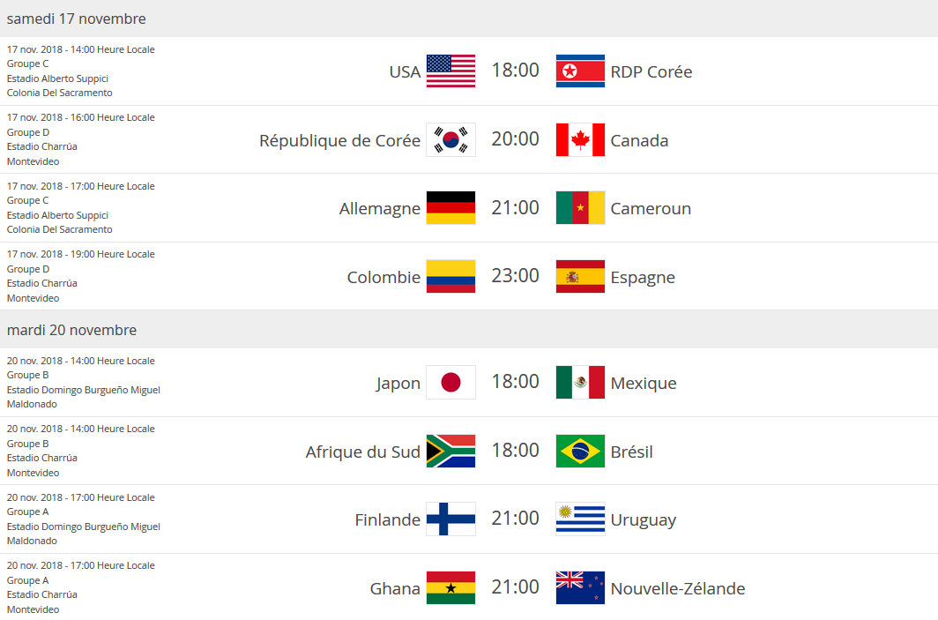Click the 23:00 Colombie–Espagne kickoff time
The image size is (938, 620).
(515, 276)
